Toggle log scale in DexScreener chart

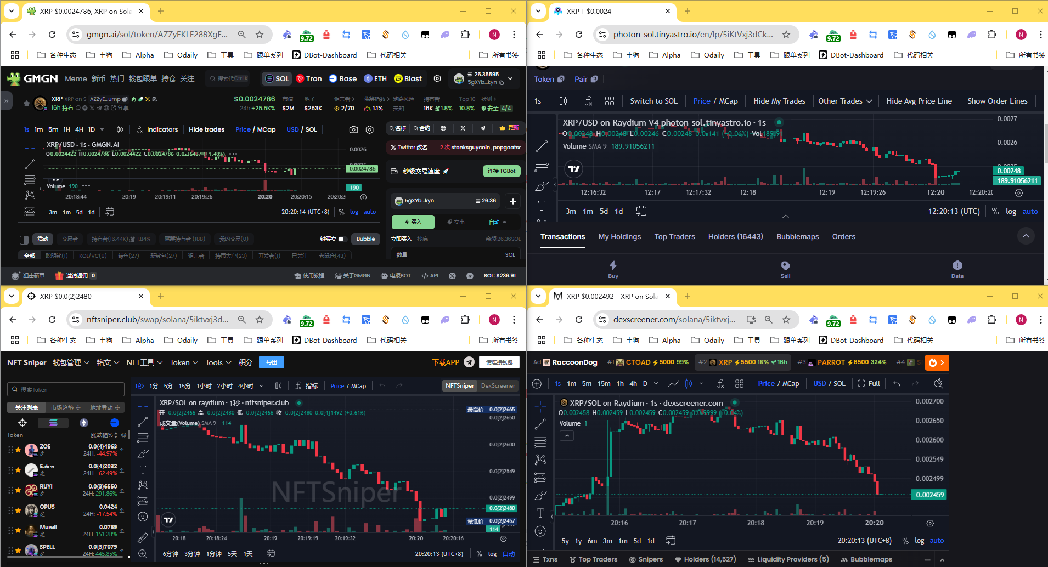[920, 541]
